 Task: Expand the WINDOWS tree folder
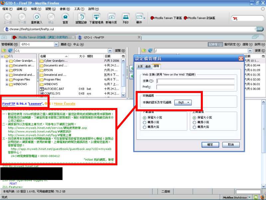7,84
